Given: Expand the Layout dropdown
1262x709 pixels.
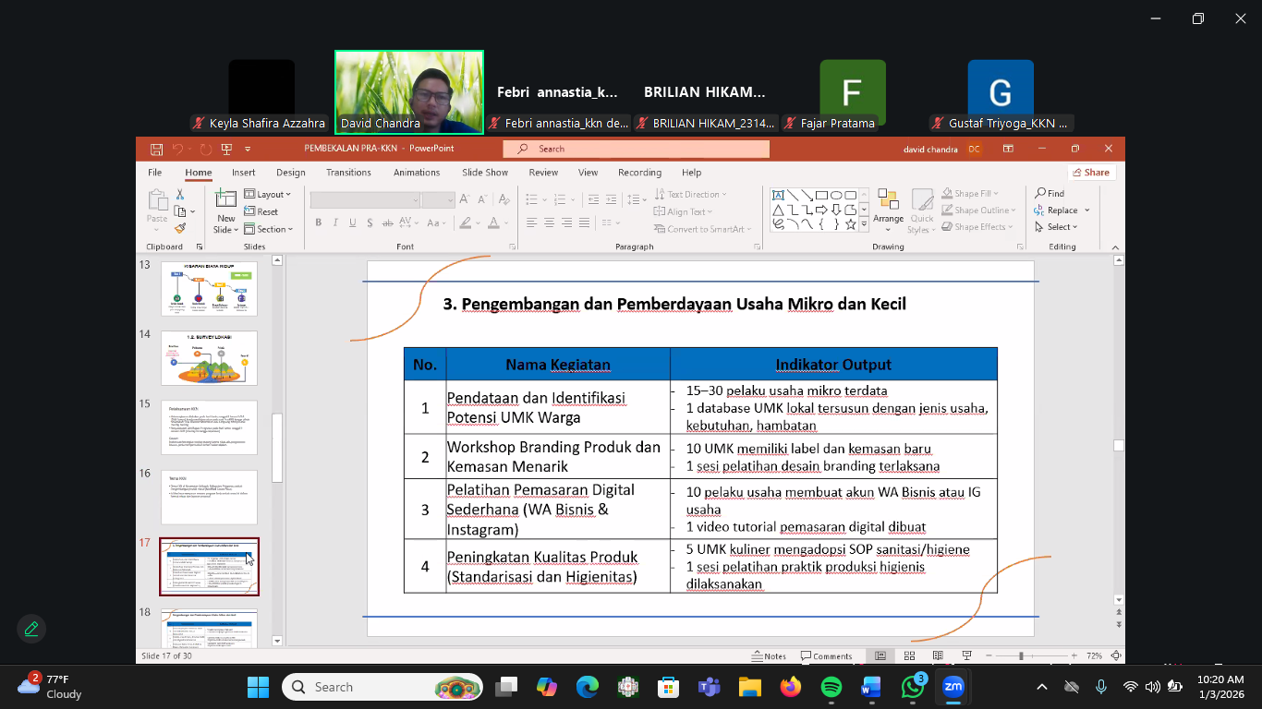Looking at the screenshot, I should tap(268, 195).
